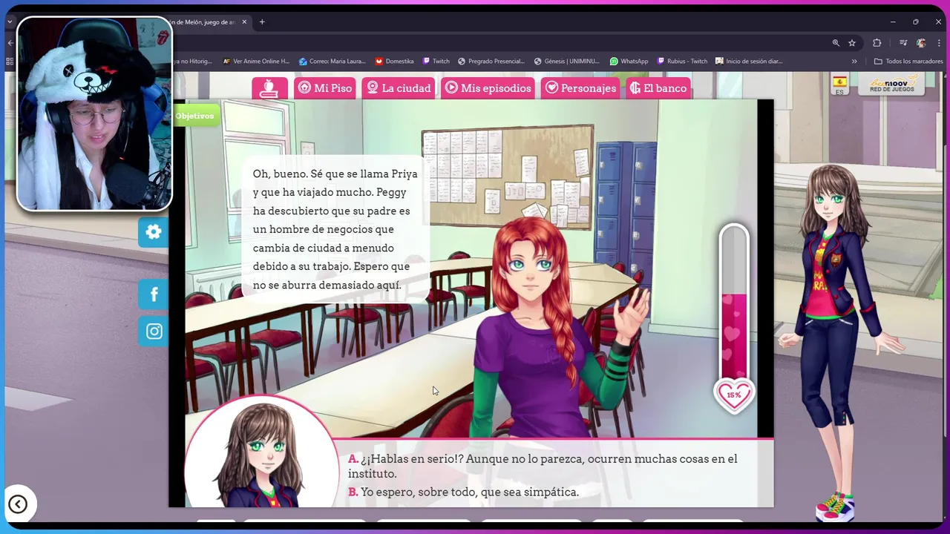Viewport: 950px width, 534px height.
Task: Open the Facebook page button
Action: [x=154, y=294]
